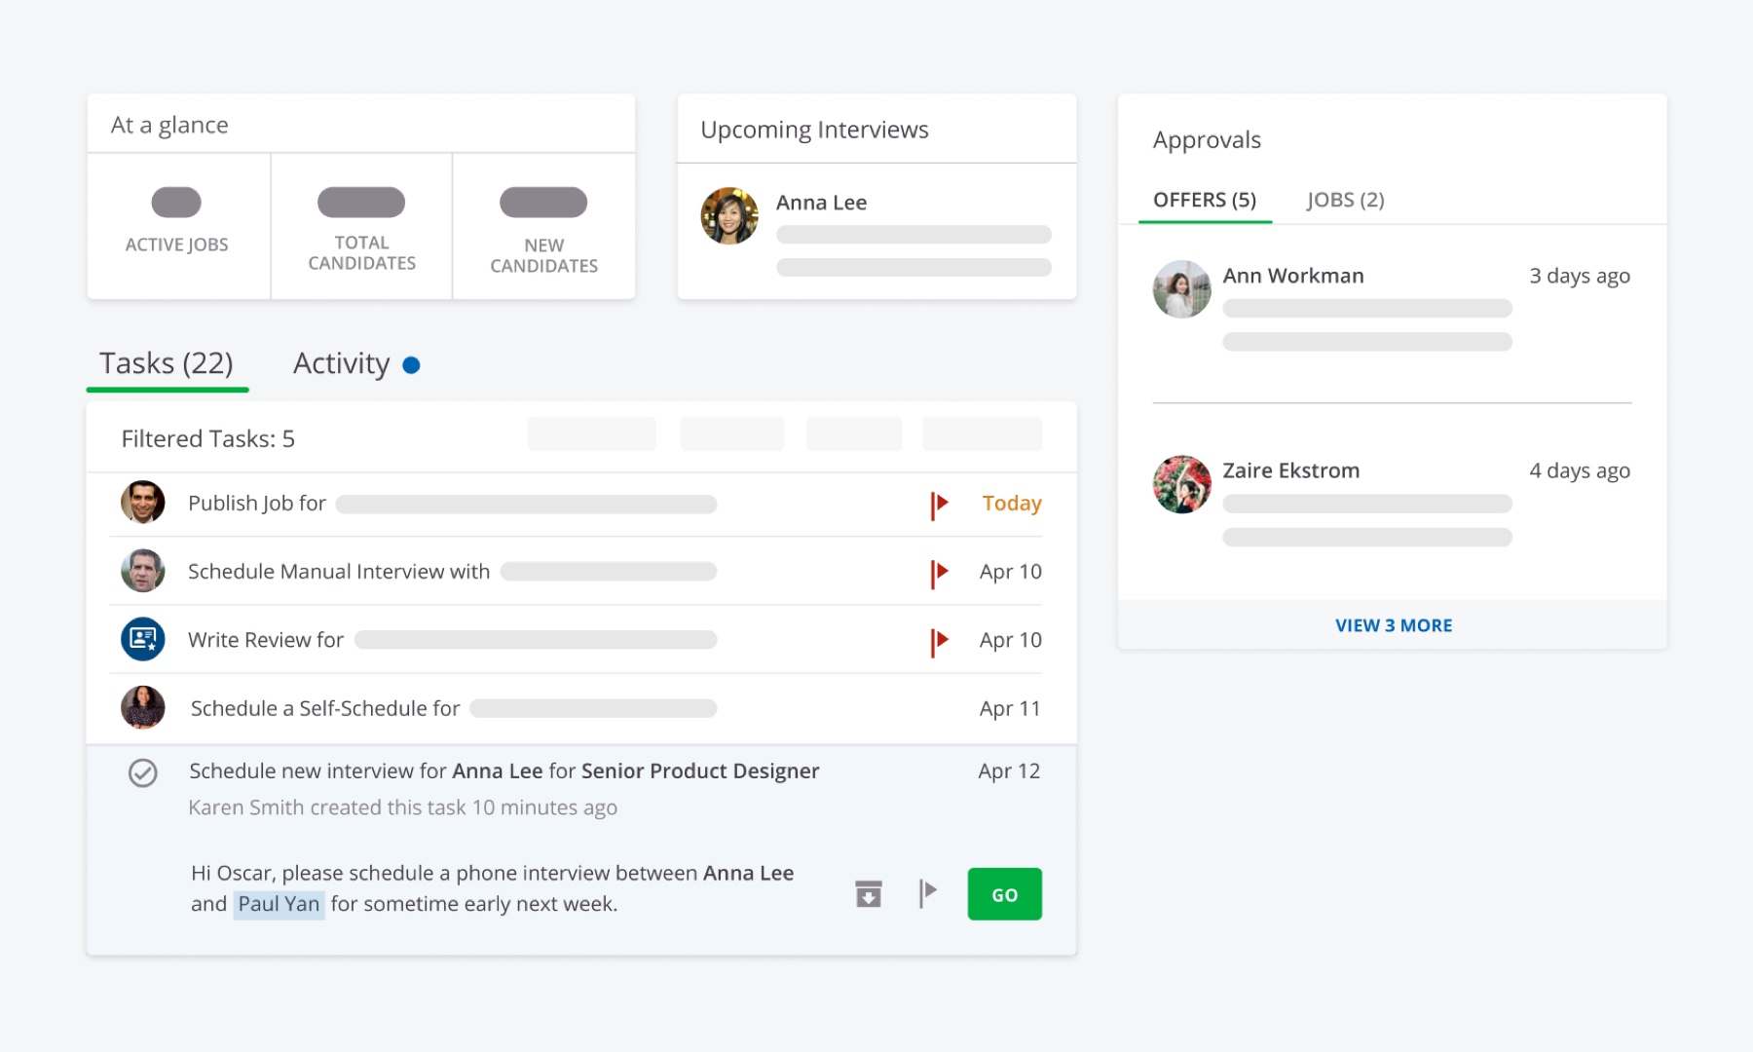Select the Tasks (22) tab
Image resolution: width=1753 pixels, height=1052 pixels.
(x=167, y=364)
